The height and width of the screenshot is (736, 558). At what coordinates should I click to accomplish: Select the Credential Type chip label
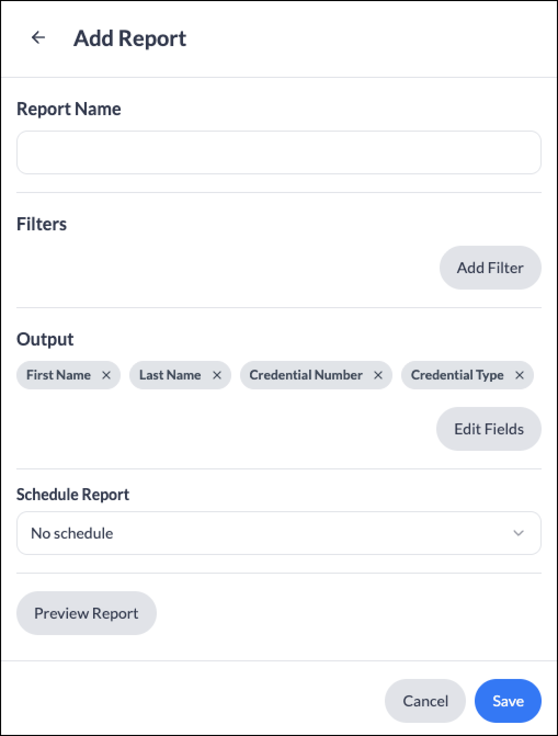point(457,375)
